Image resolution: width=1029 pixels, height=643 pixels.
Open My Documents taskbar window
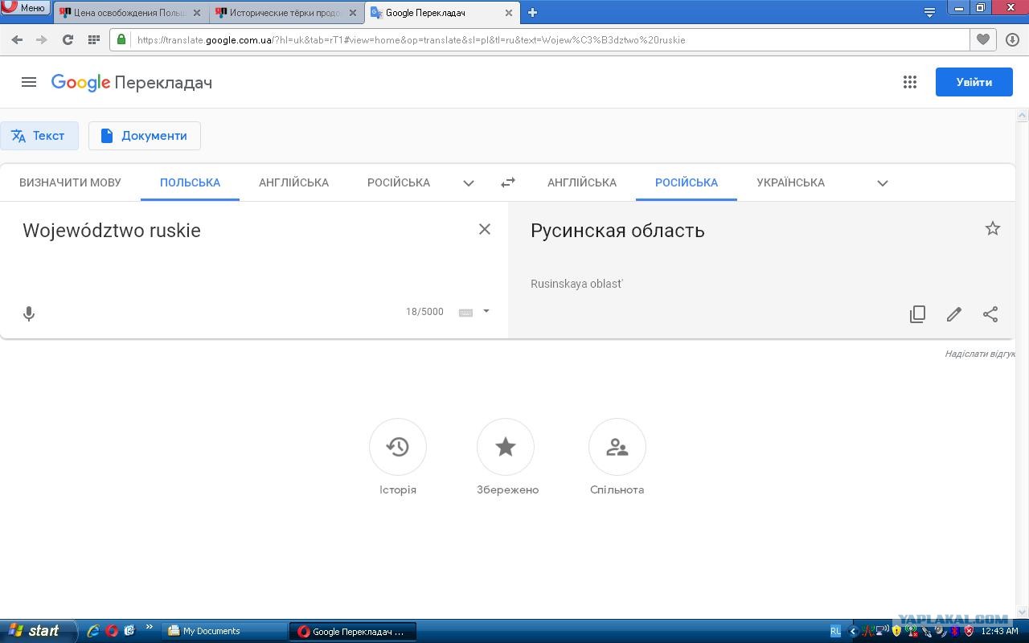224,631
